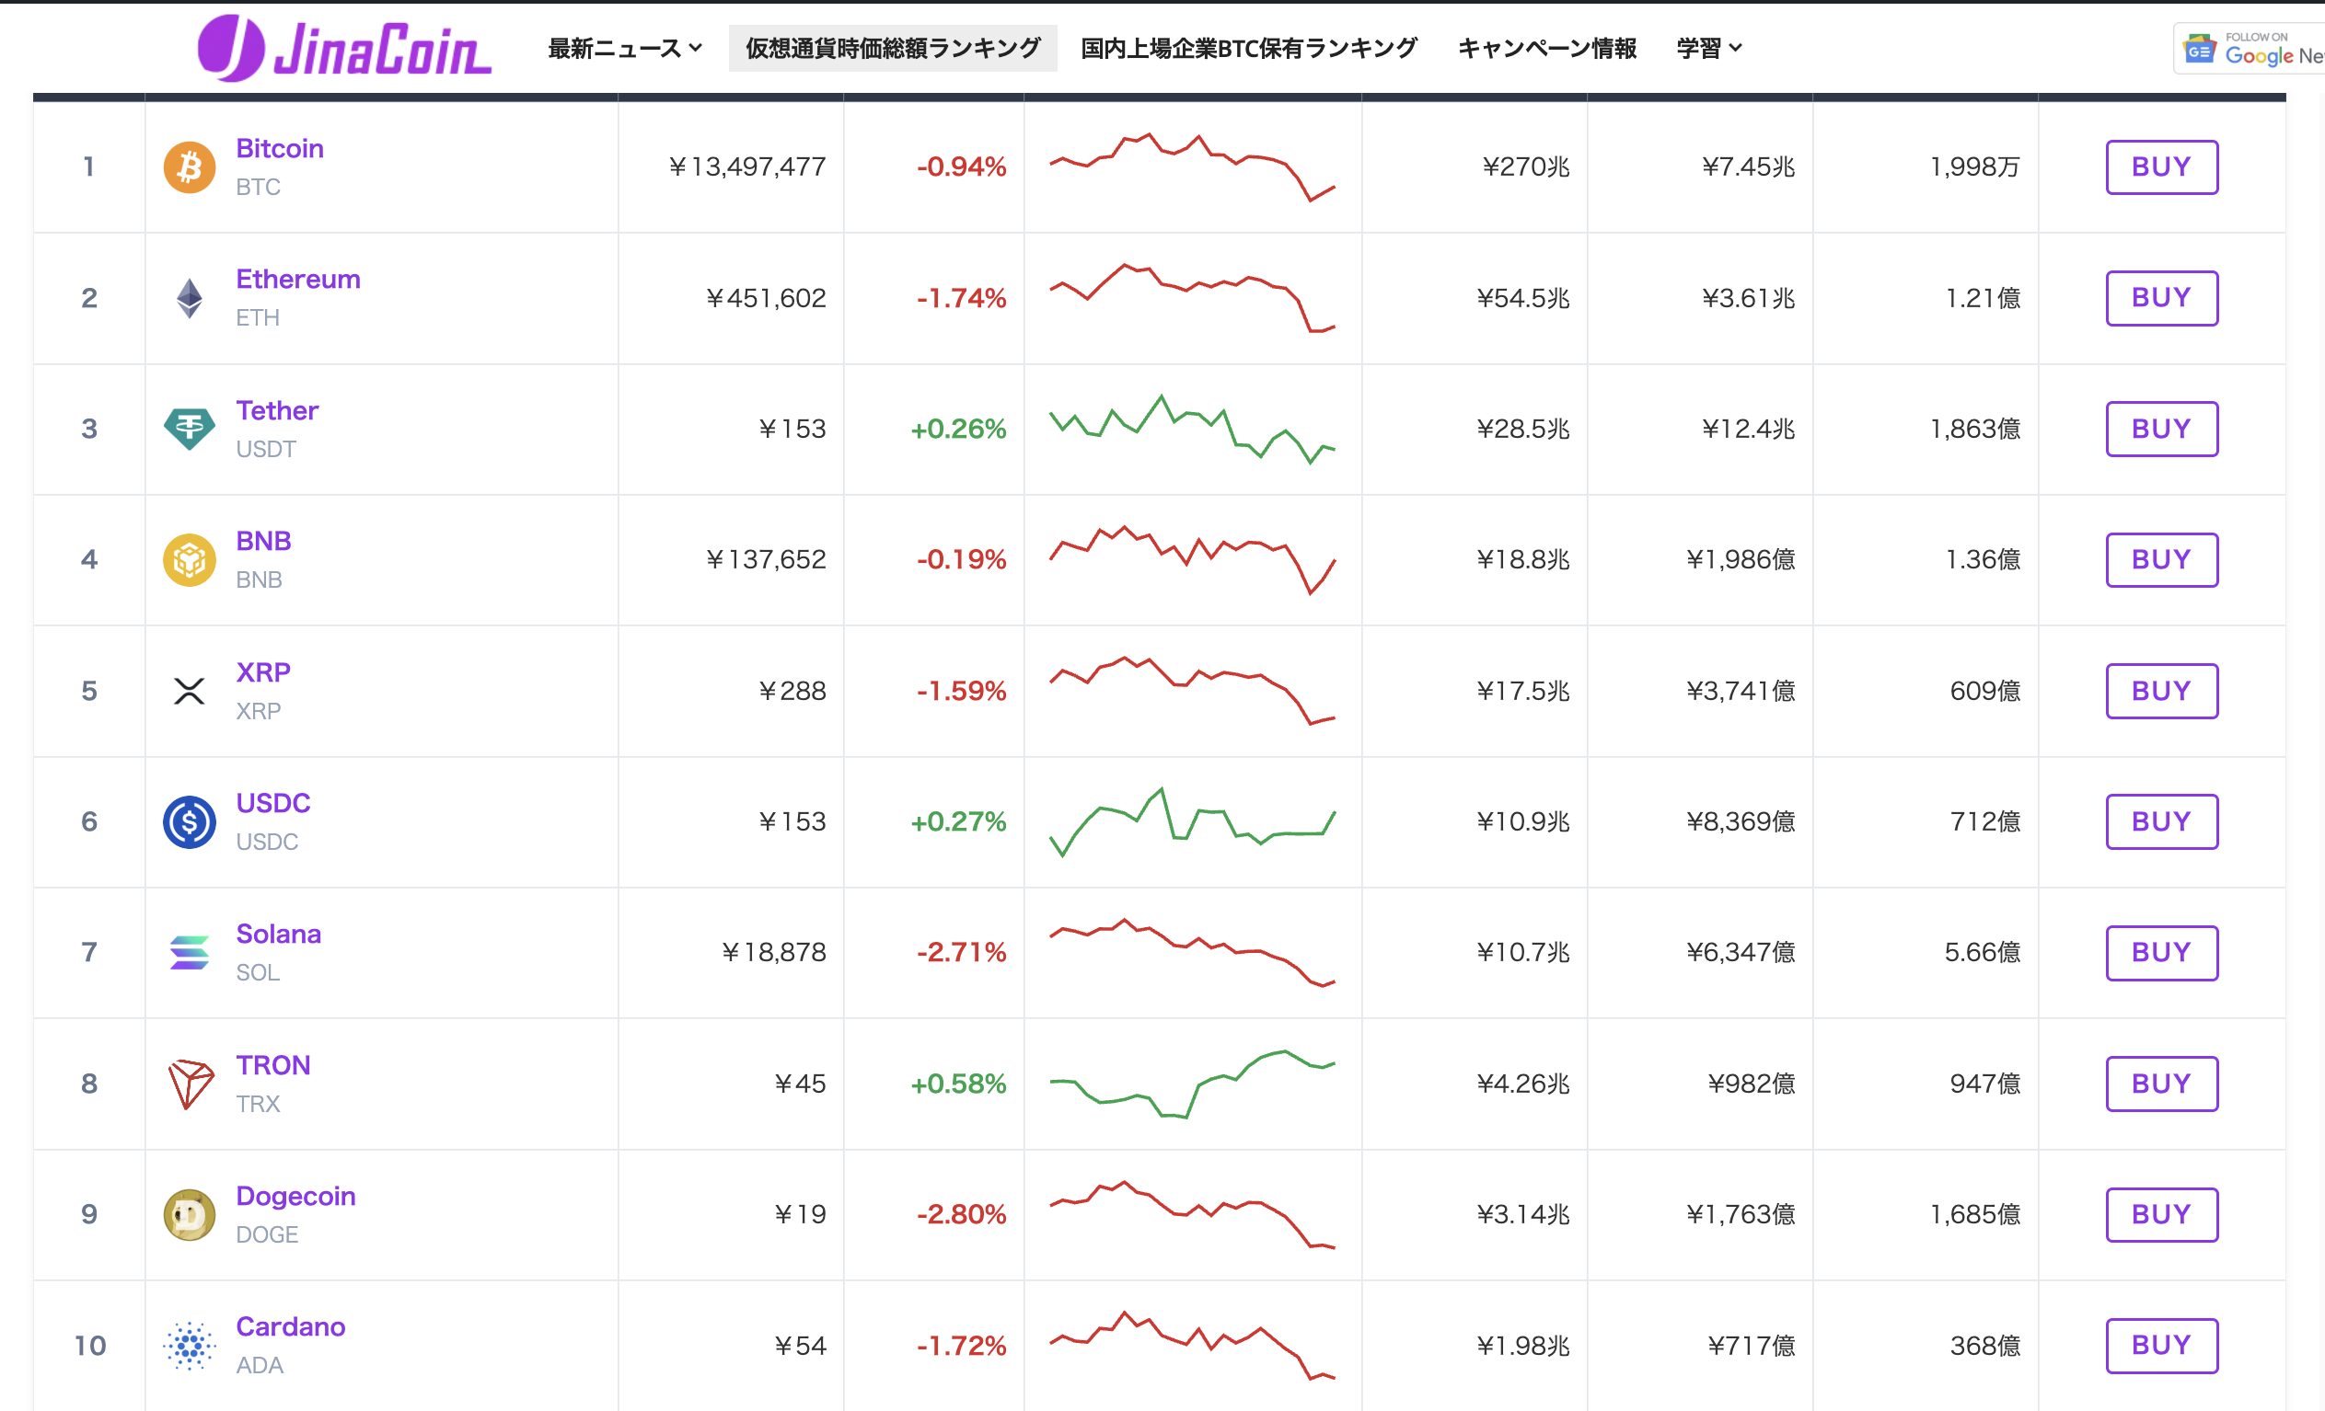Viewport: 2325px width, 1411px height.
Task: Click BUY for Cardano
Action: (2162, 1346)
